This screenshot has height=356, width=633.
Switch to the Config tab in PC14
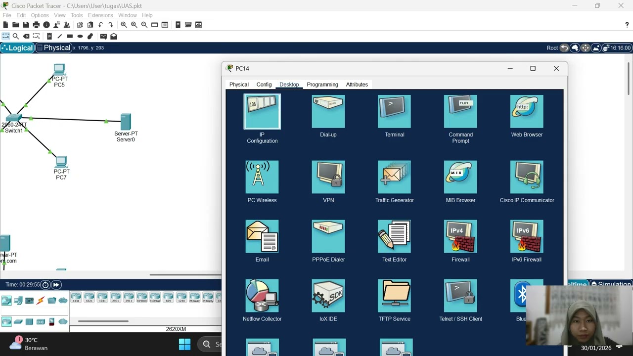coord(264,85)
